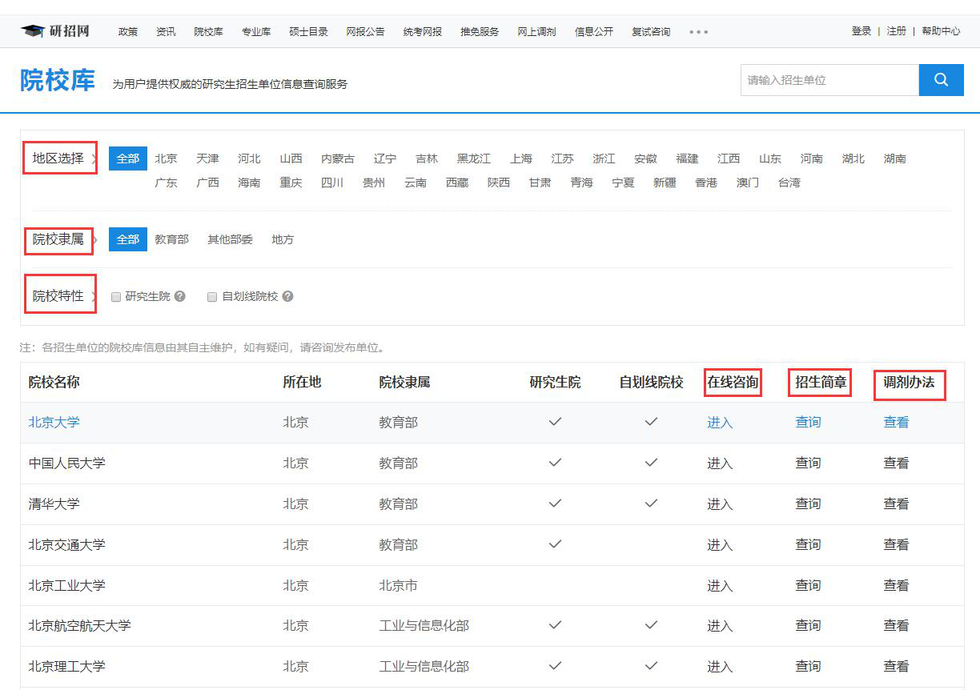Click 进入 for 北京大学 online consultation
Screen dimensions: 980x690
(720, 422)
